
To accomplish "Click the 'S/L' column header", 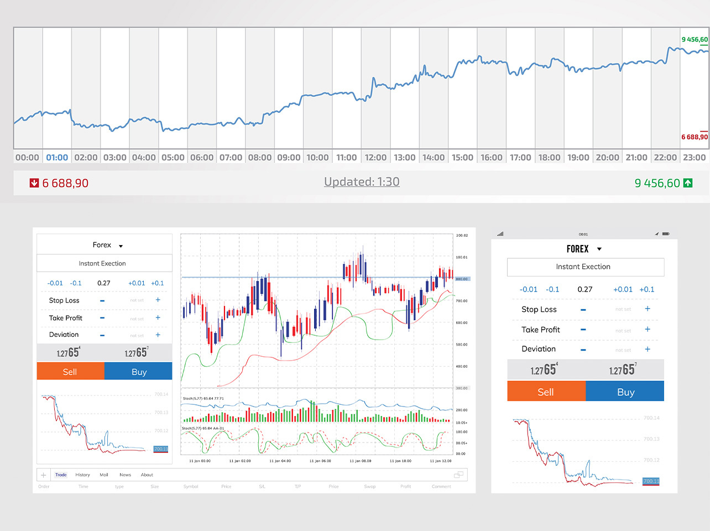I will [x=262, y=487].
